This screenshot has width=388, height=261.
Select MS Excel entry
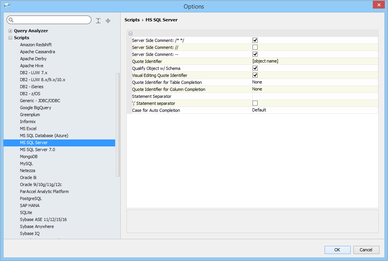(x=28, y=129)
